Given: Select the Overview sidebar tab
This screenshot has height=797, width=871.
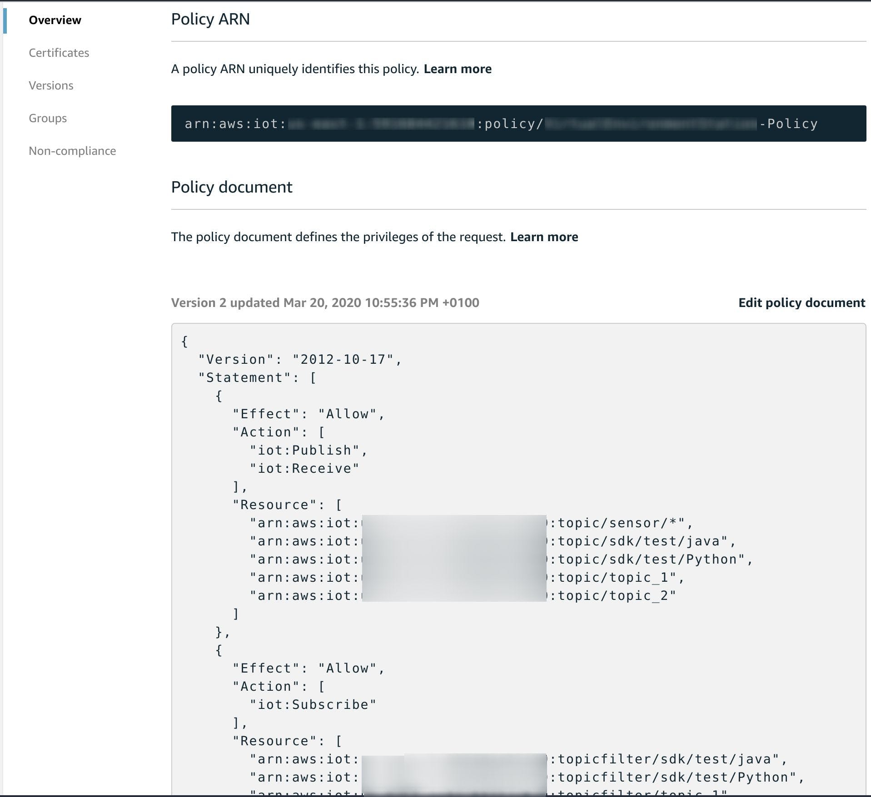Looking at the screenshot, I should click(x=55, y=20).
